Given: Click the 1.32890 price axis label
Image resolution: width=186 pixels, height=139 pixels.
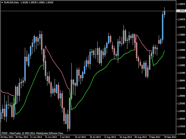Looking at the screenshot, I should (x=181, y=50).
